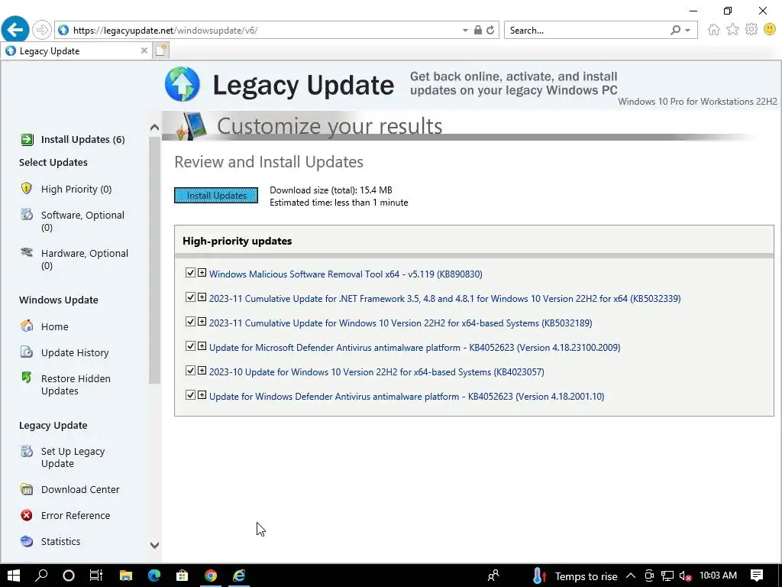Expand details for KB5032189 Cumulative Update
782x587 pixels.
202,322
